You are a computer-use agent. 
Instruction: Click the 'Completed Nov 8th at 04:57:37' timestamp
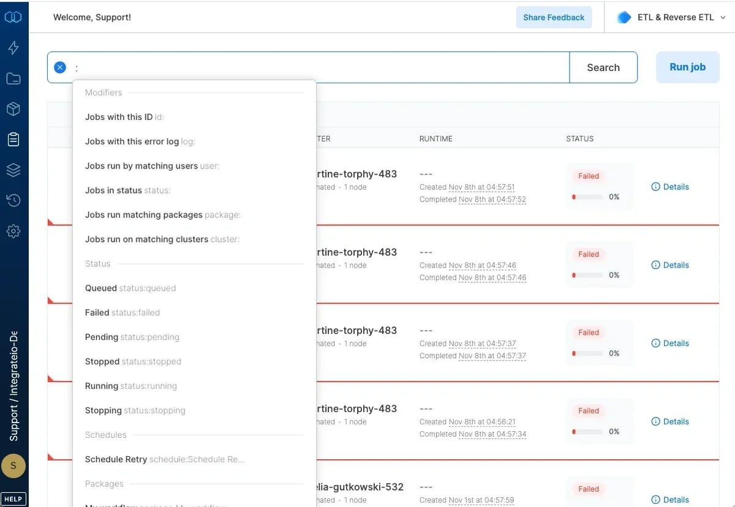(x=473, y=356)
